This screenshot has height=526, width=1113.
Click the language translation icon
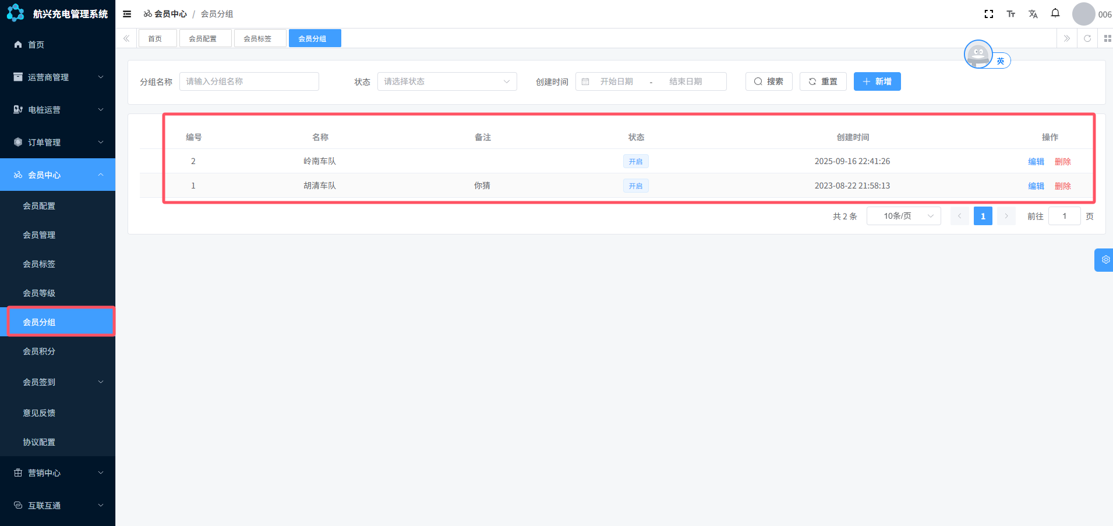(1033, 14)
